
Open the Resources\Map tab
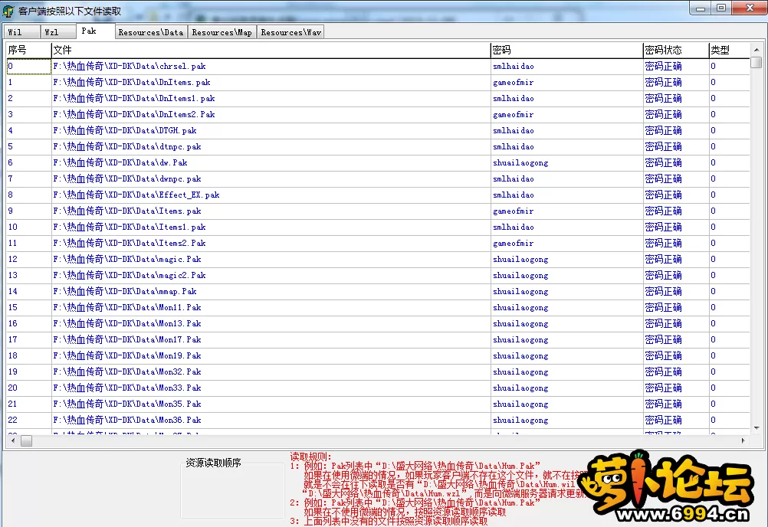(x=222, y=32)
